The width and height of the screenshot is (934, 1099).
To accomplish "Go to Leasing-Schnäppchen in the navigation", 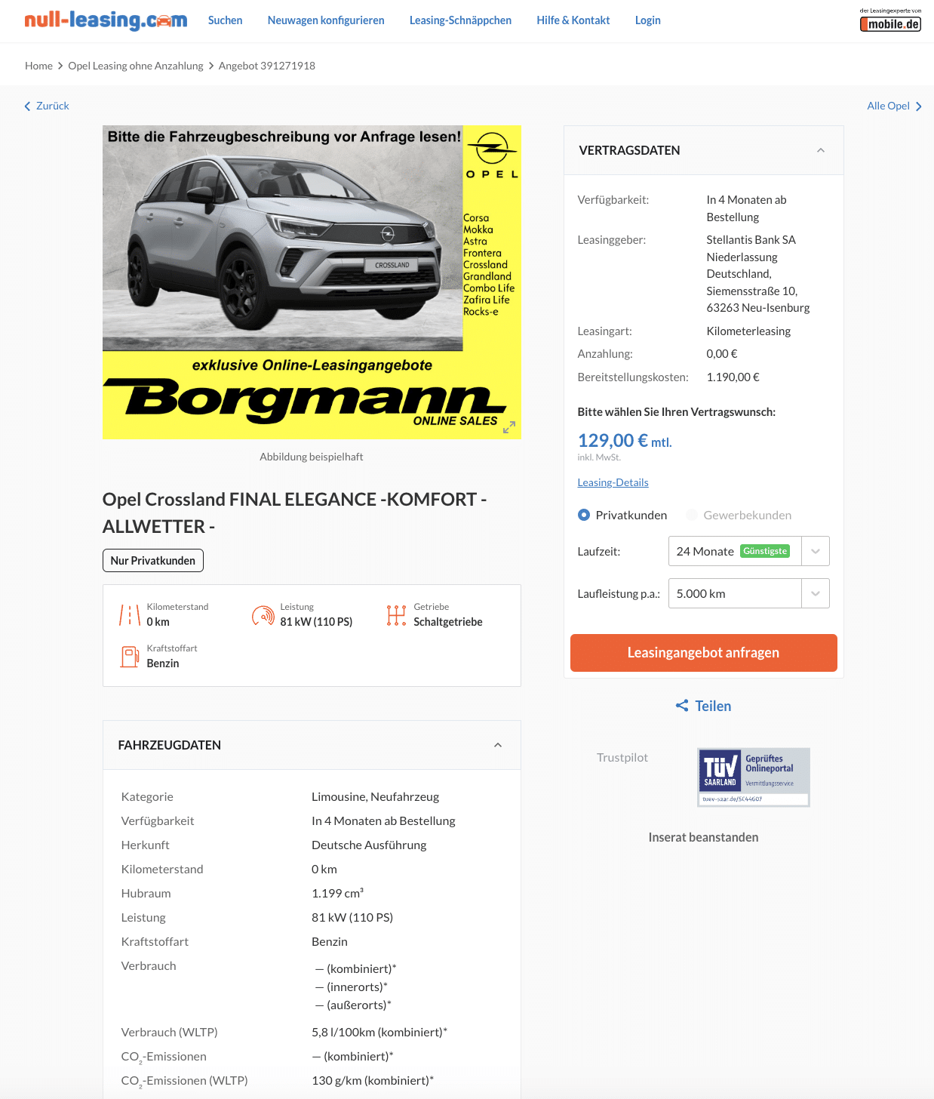I will (460, 20).
